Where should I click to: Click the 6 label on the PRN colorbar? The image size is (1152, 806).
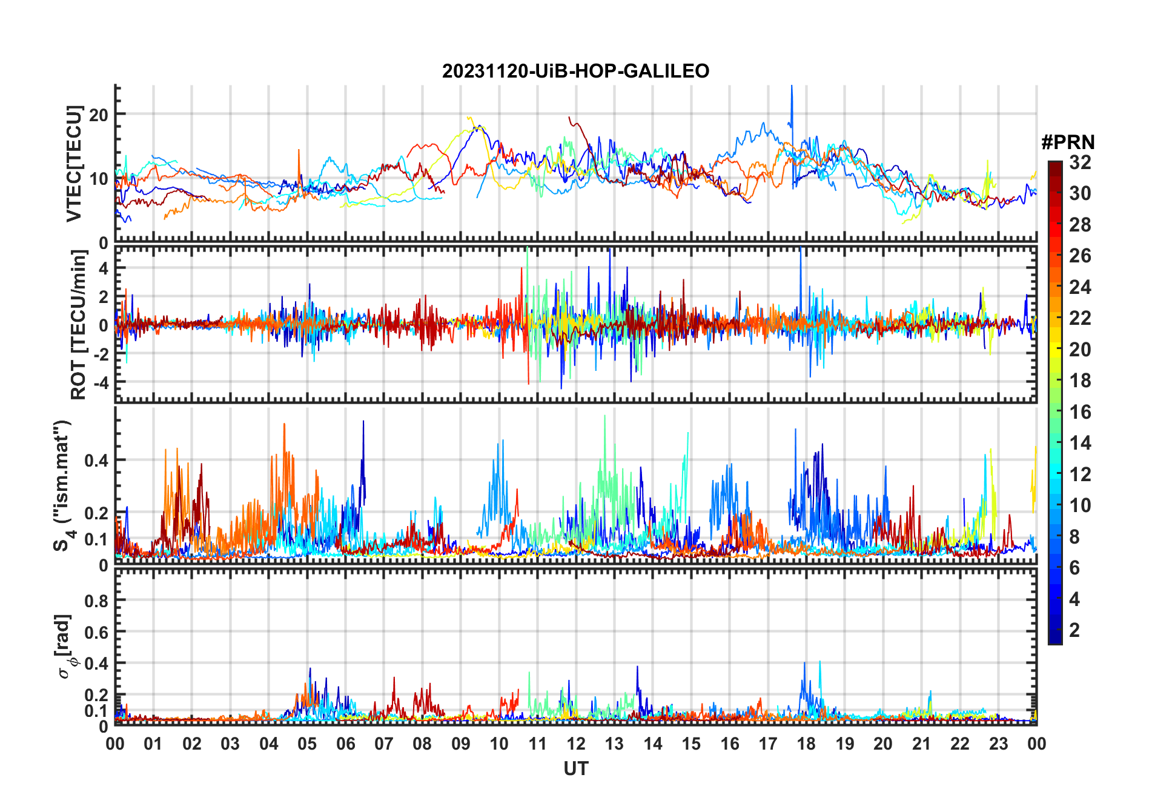pos(1074,568)
